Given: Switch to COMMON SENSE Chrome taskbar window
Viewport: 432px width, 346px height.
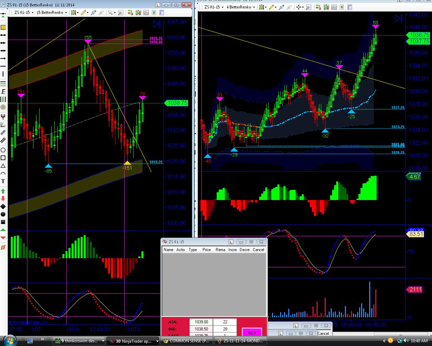Looking at the screenshot, I should click(x=187, y=341).
